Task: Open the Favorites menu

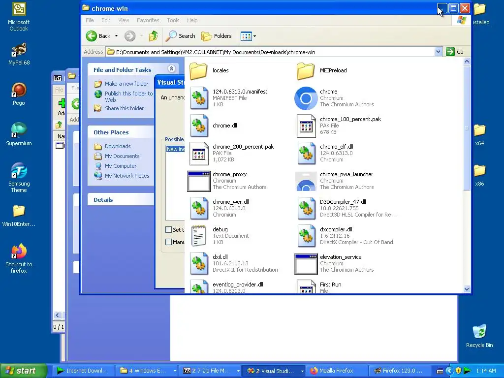Action: coord(148,20)
